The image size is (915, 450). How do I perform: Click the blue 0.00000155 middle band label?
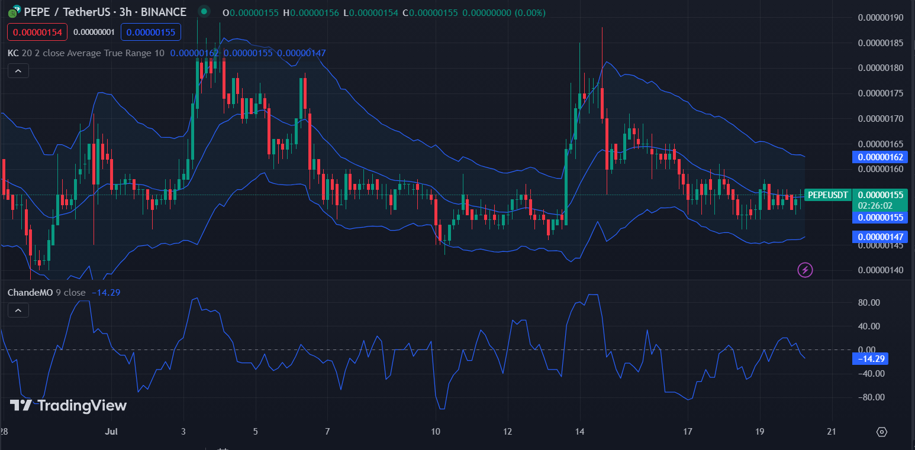[879, 217]
